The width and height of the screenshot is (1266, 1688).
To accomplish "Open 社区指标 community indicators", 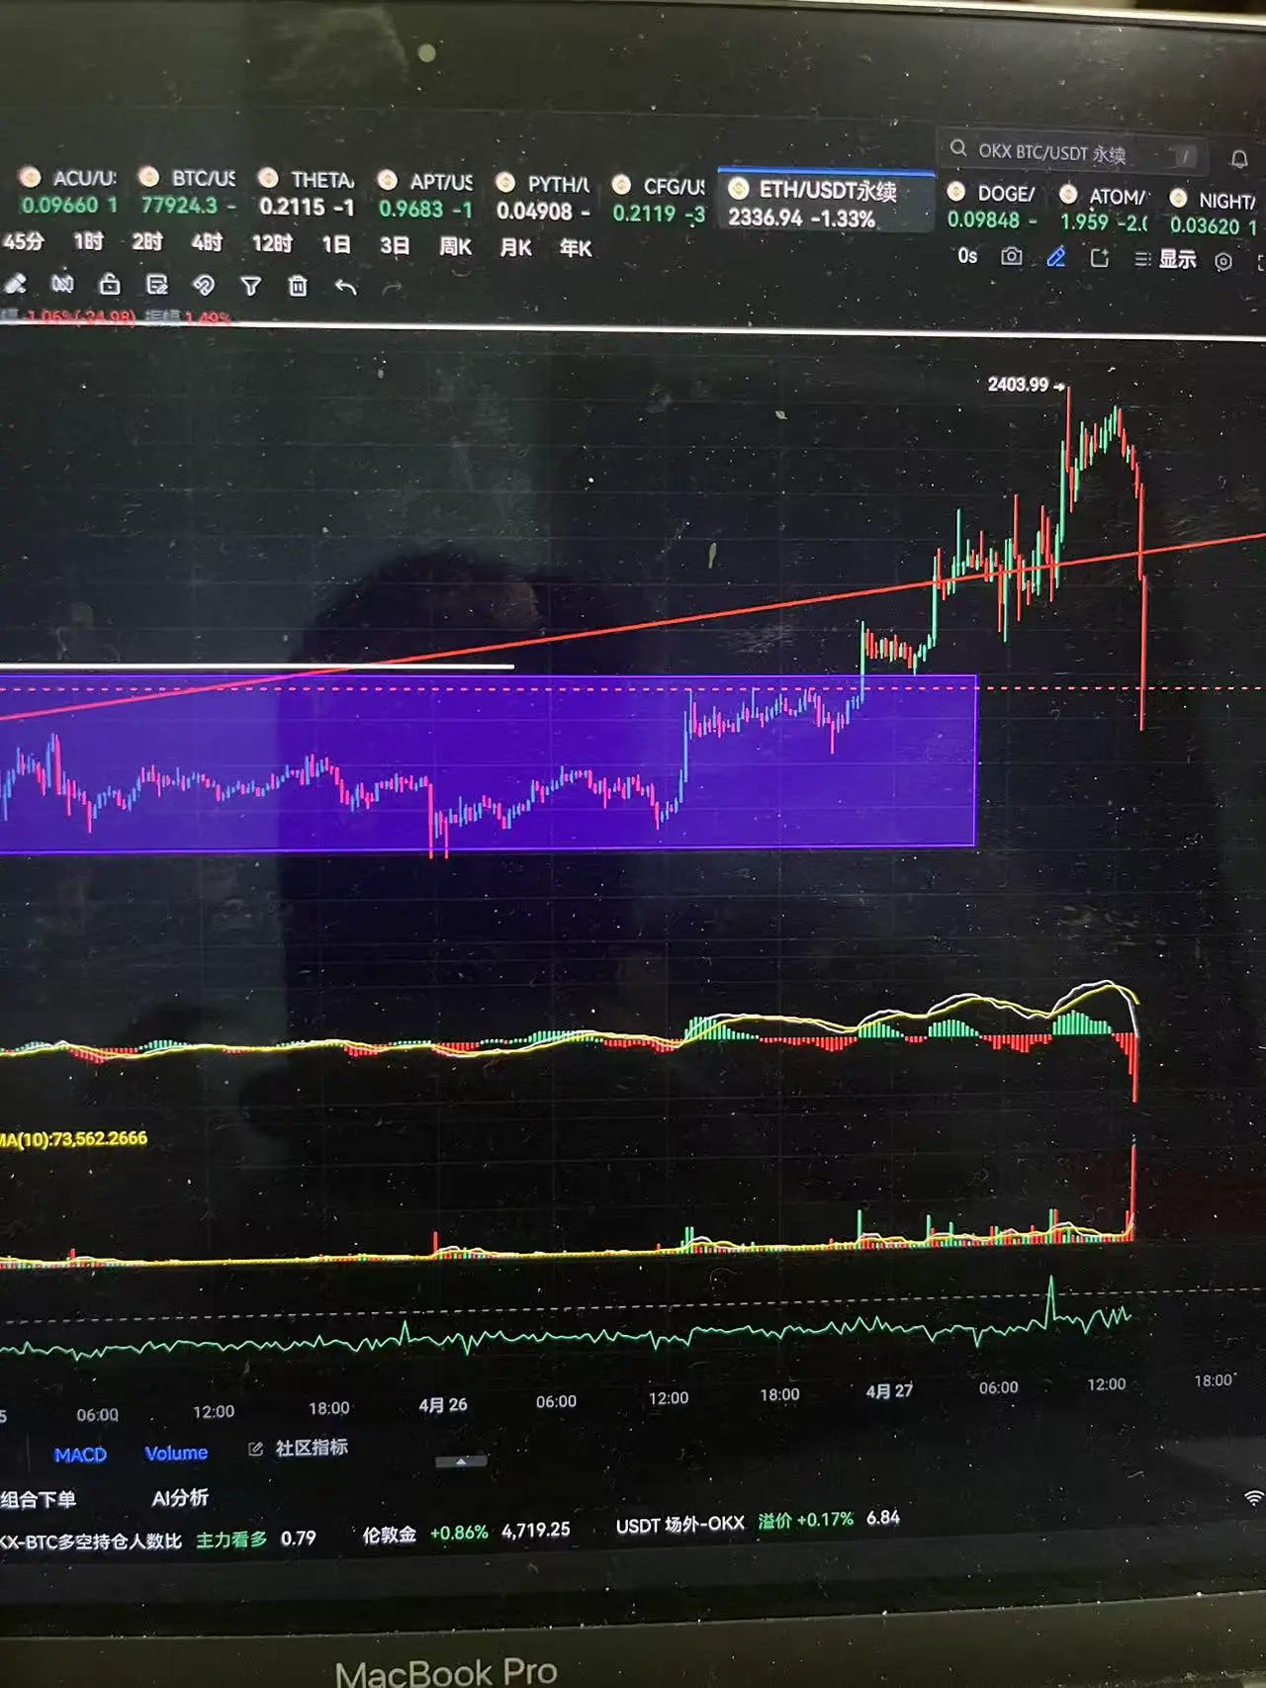I will 312,1448.
